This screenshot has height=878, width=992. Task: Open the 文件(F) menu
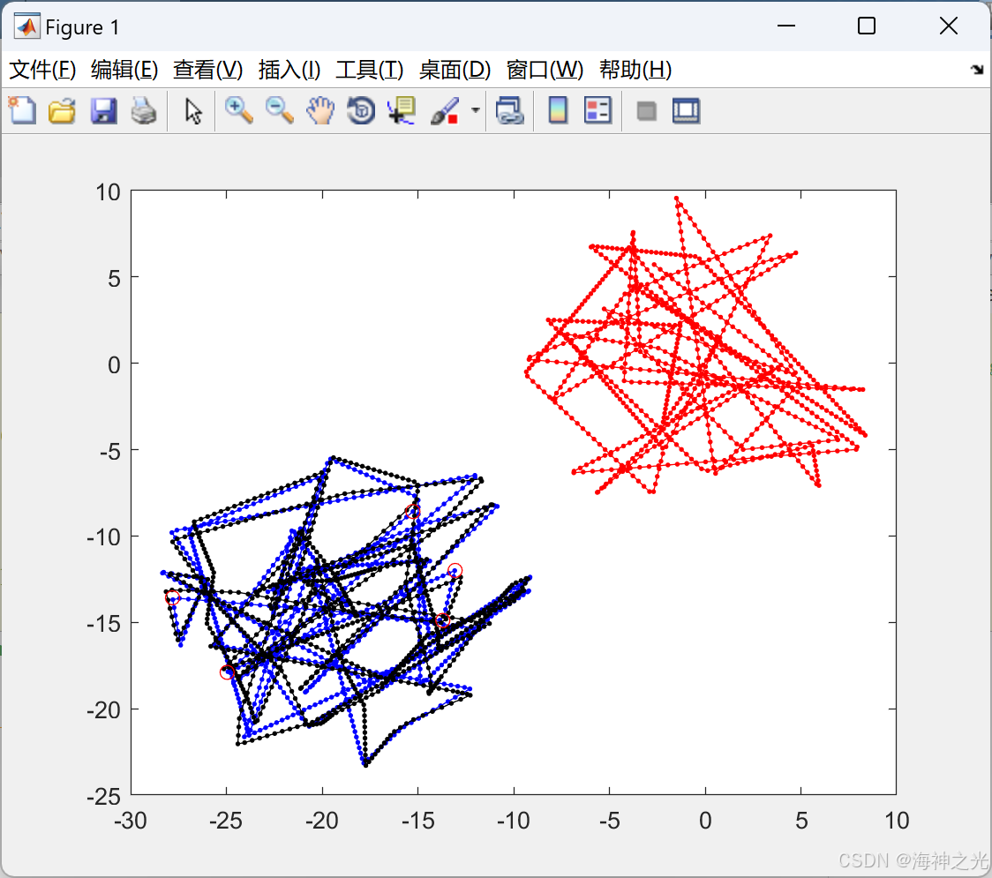pos(42,70)
